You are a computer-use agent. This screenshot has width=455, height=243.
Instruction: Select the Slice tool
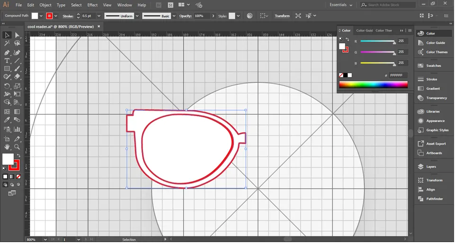[x=17, y=139]
